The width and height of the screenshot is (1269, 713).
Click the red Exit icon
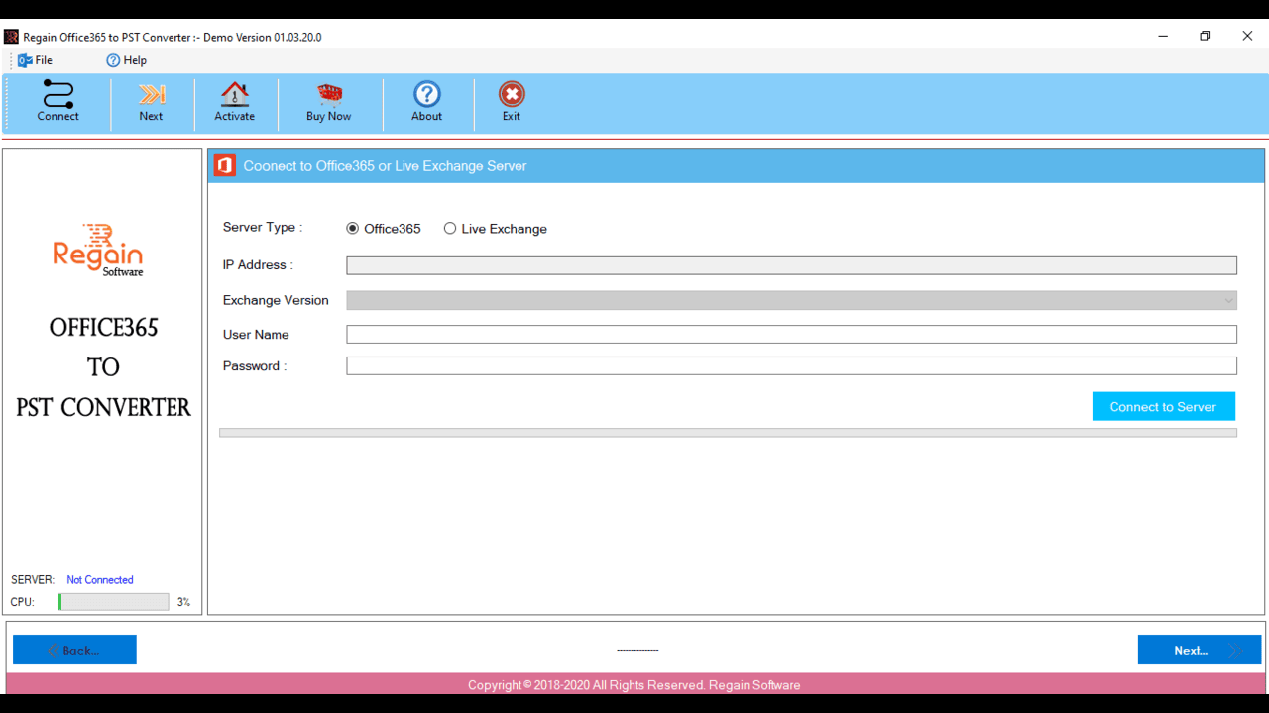coord(512,94)
